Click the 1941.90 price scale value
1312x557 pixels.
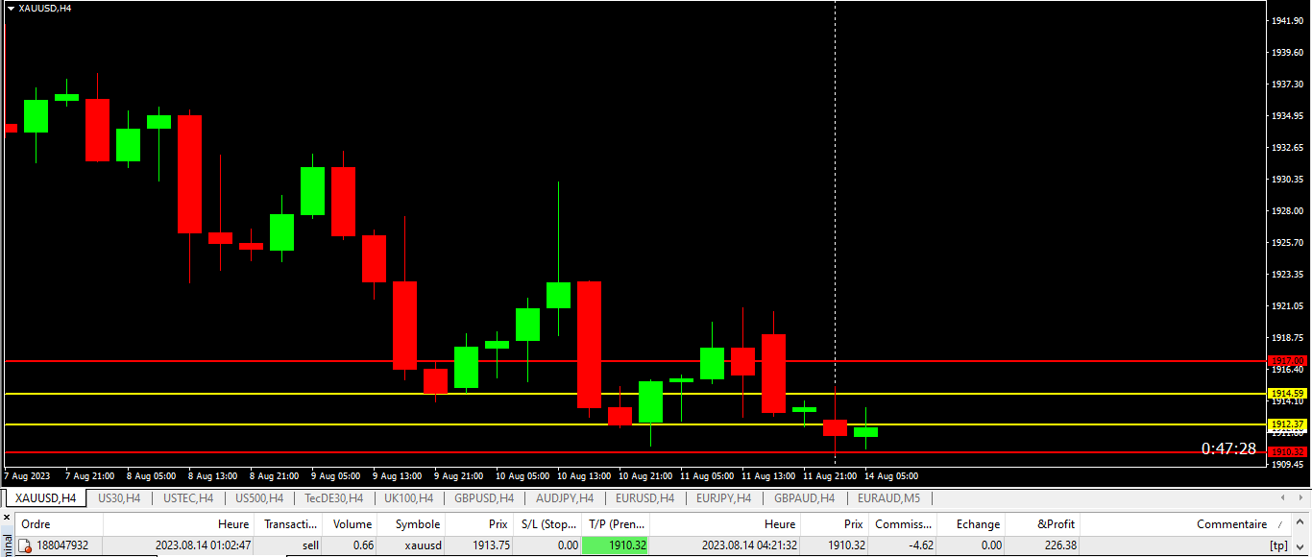(x=1287, y=21)
